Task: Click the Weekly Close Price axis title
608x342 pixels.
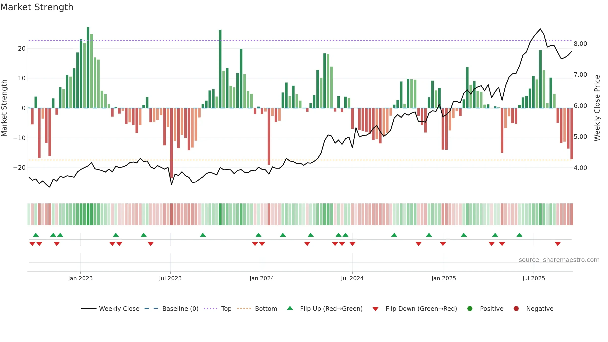Action: pos(597,108)
